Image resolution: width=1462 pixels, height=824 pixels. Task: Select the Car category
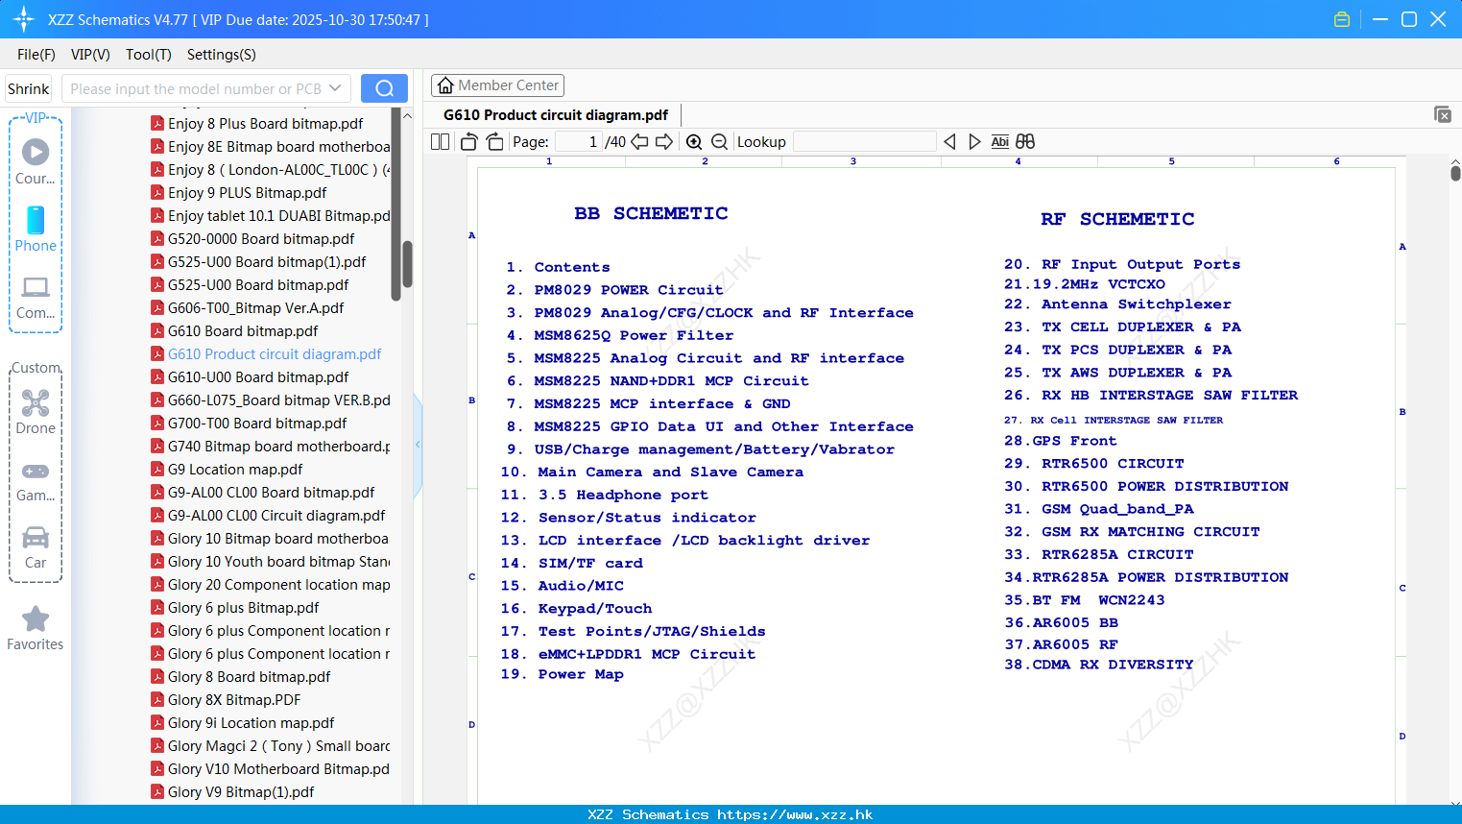pyautogui.click(x=36, y=547)
